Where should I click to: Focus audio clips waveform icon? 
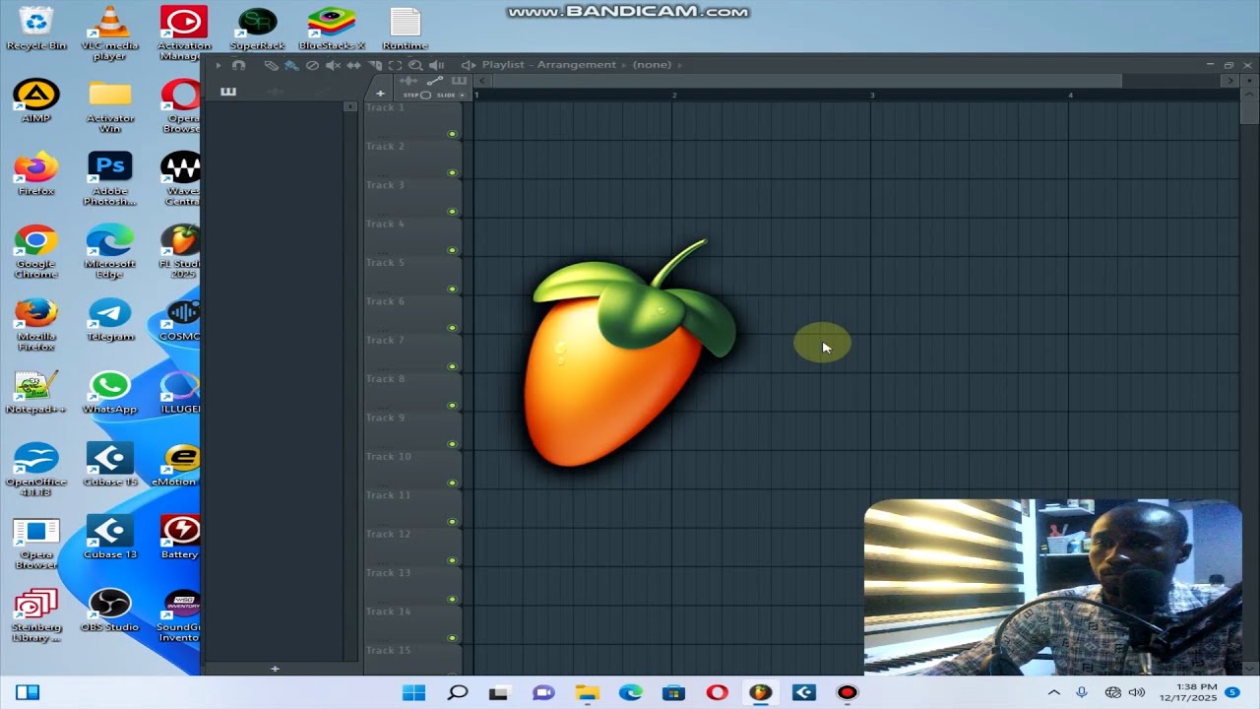tap(408, 81)
